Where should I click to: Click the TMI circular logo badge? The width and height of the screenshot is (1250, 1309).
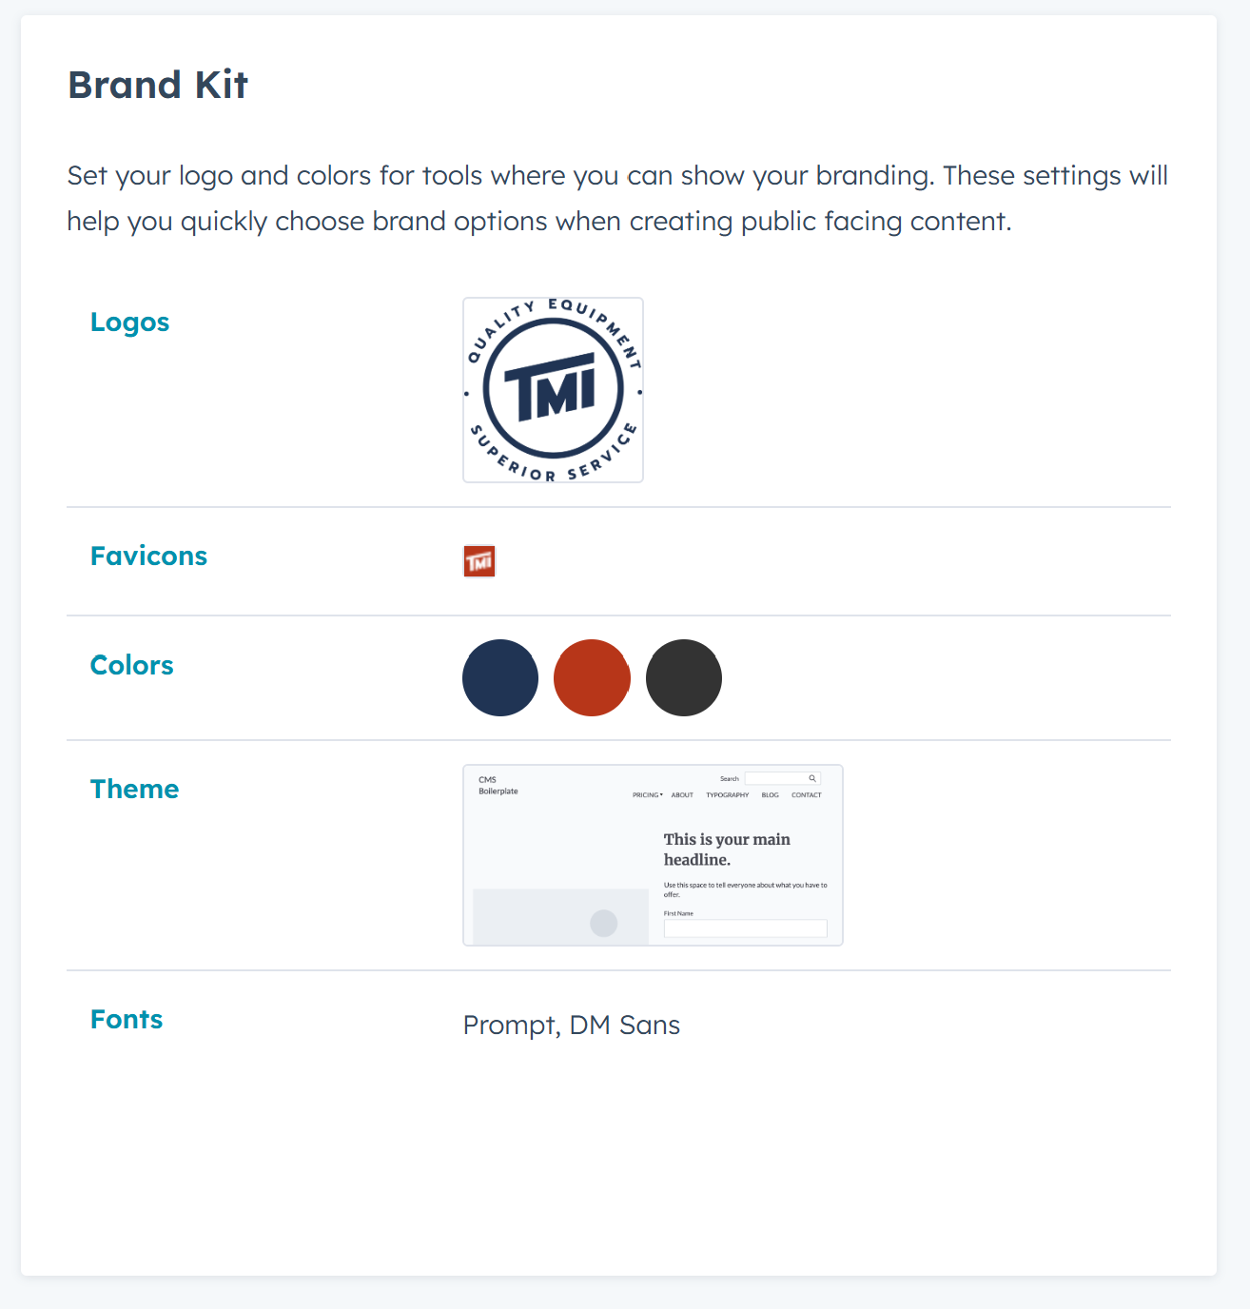[553, 390]
